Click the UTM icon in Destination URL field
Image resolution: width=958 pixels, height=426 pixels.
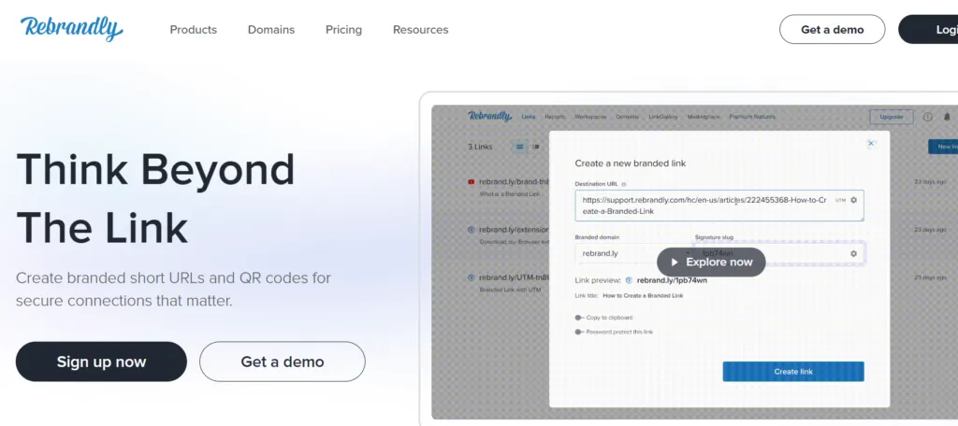point(839,200)
